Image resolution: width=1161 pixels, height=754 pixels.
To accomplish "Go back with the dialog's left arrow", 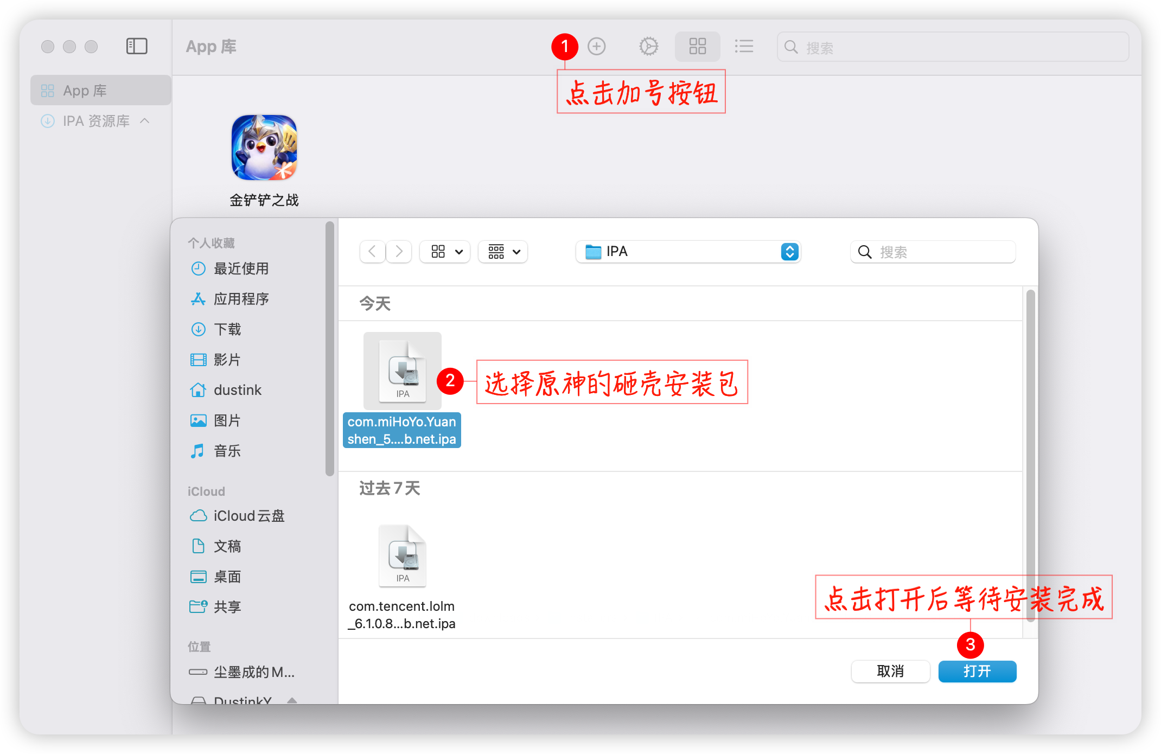I will coord(372,252).
